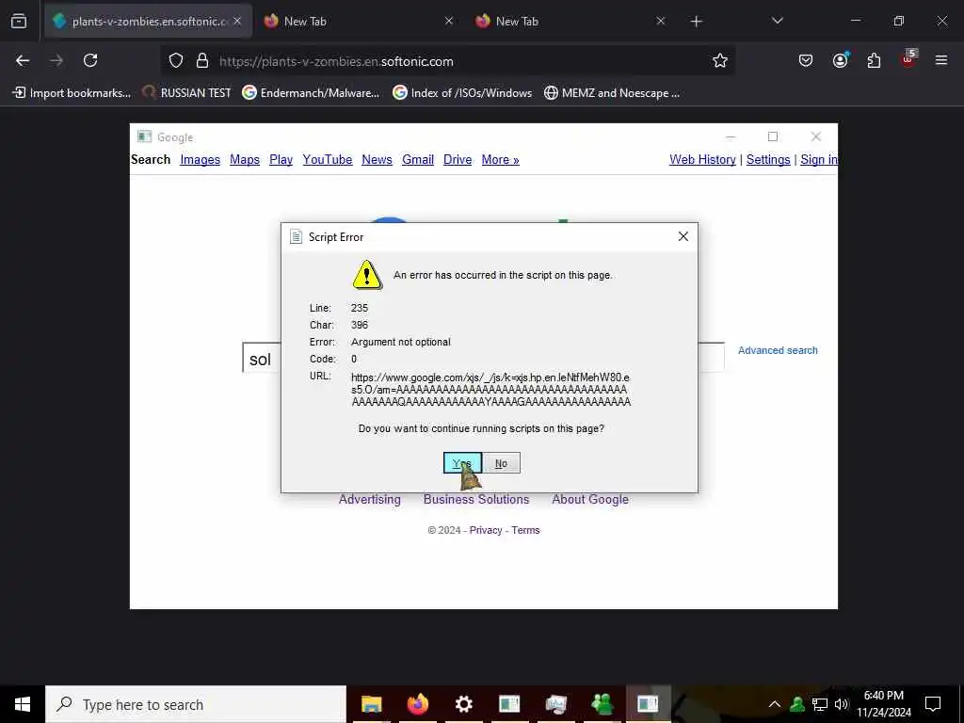The width and height of the screenshot is (964, 723).
Task: Open the MEMZ and Noescape bookmark
Action: tap(612, 93)
